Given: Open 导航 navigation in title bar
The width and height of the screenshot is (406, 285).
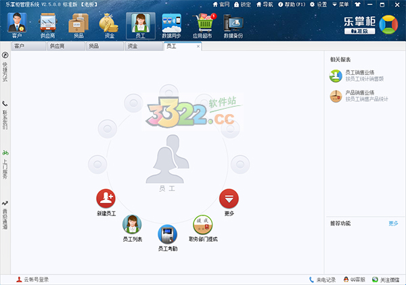Looking at the screenshot, I should point(265,5).
